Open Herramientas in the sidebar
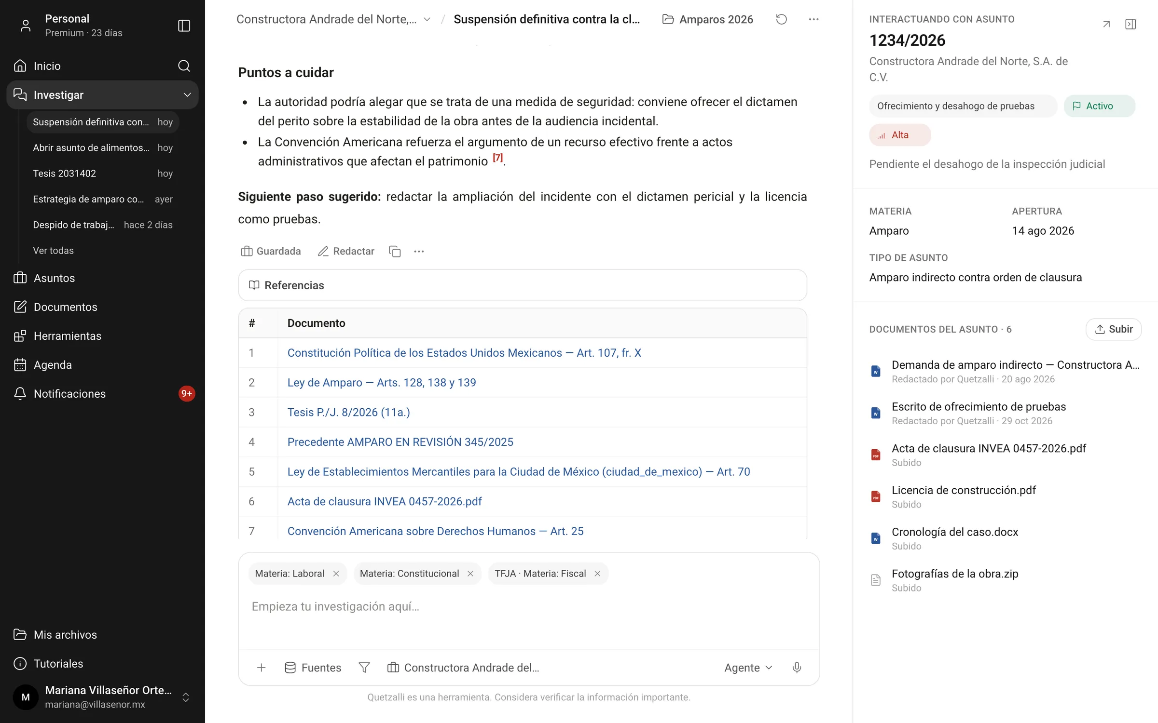The width and height of the screenshot is (1158, 723). coord(102,336)
